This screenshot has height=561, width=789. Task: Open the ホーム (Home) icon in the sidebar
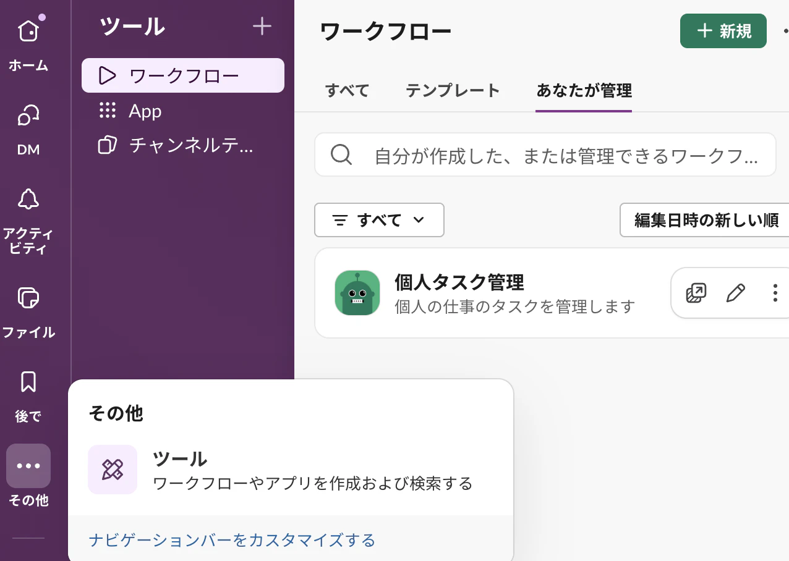tap(28, 31)
